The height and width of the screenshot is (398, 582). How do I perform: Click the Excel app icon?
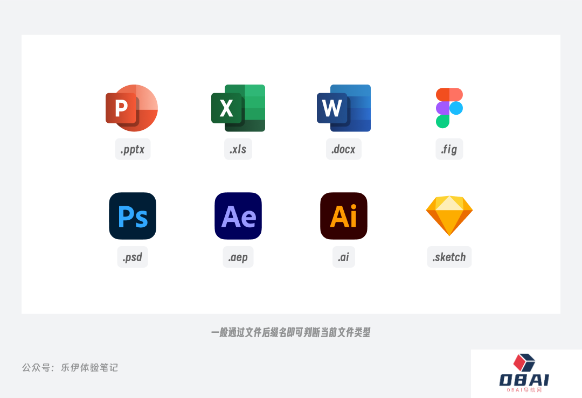tap(238, 108)
